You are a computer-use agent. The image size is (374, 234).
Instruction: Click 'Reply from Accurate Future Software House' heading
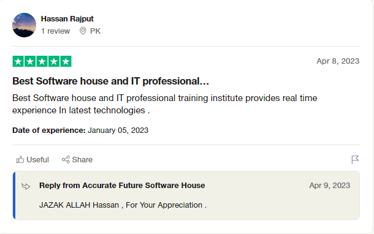click(x=122, y=186)
